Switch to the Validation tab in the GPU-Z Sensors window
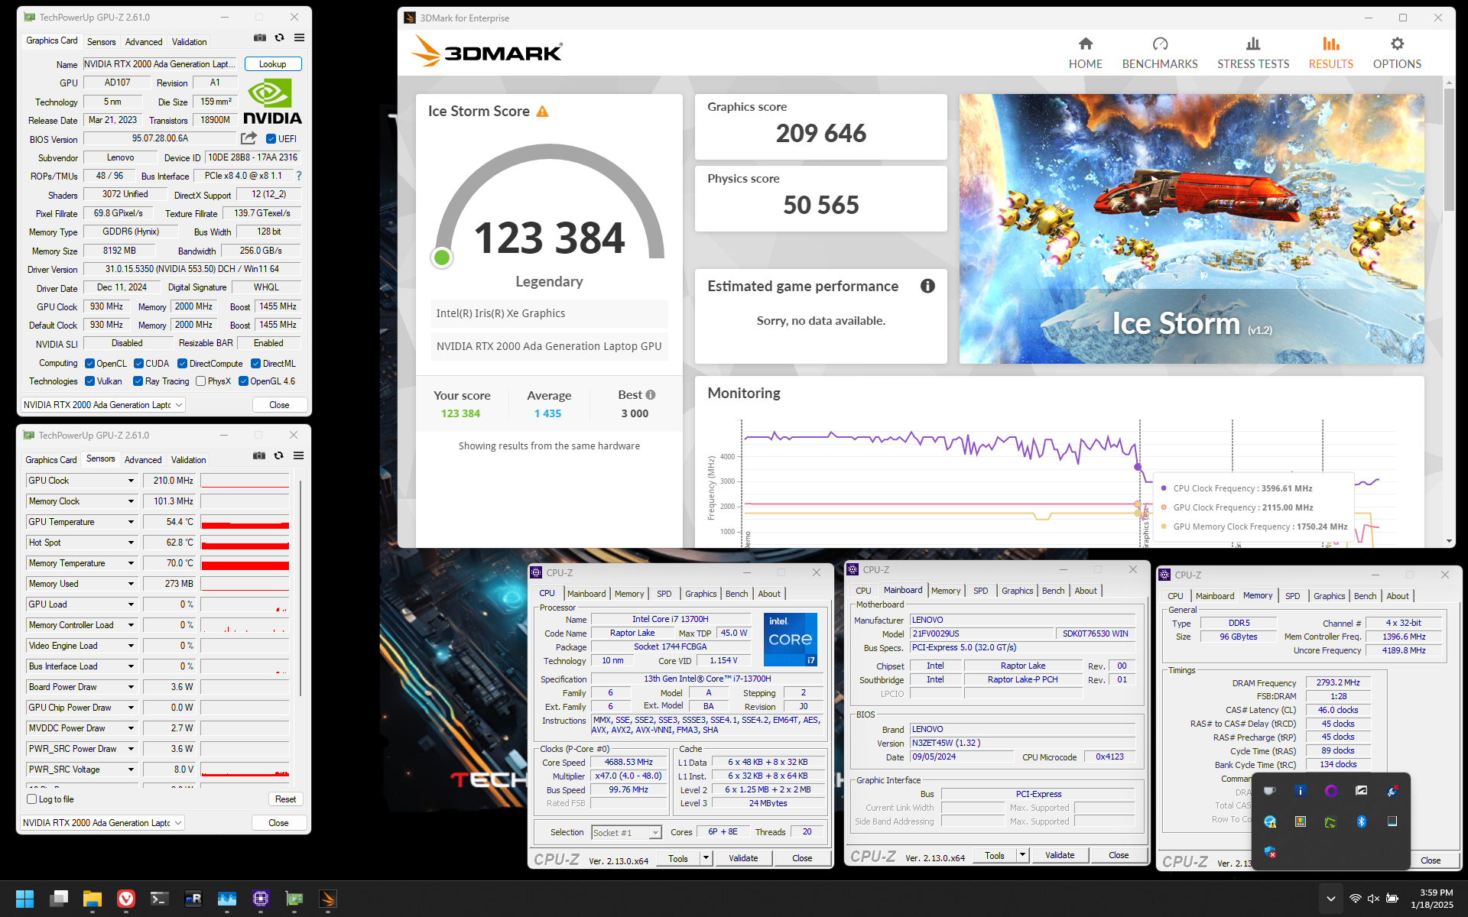 coord(189,460)
